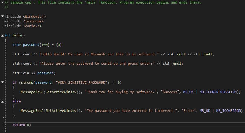Click the conio.h include header name

[x=32, y=26]
